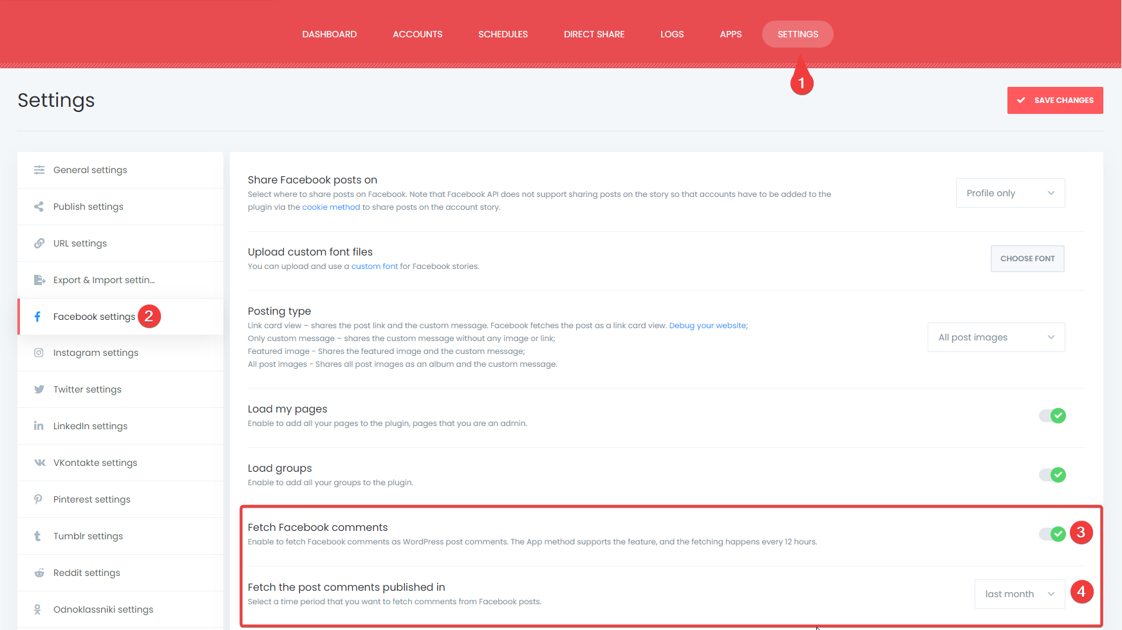Select the Settings tab
The image size is (1122, 630).
click(798, 34)
